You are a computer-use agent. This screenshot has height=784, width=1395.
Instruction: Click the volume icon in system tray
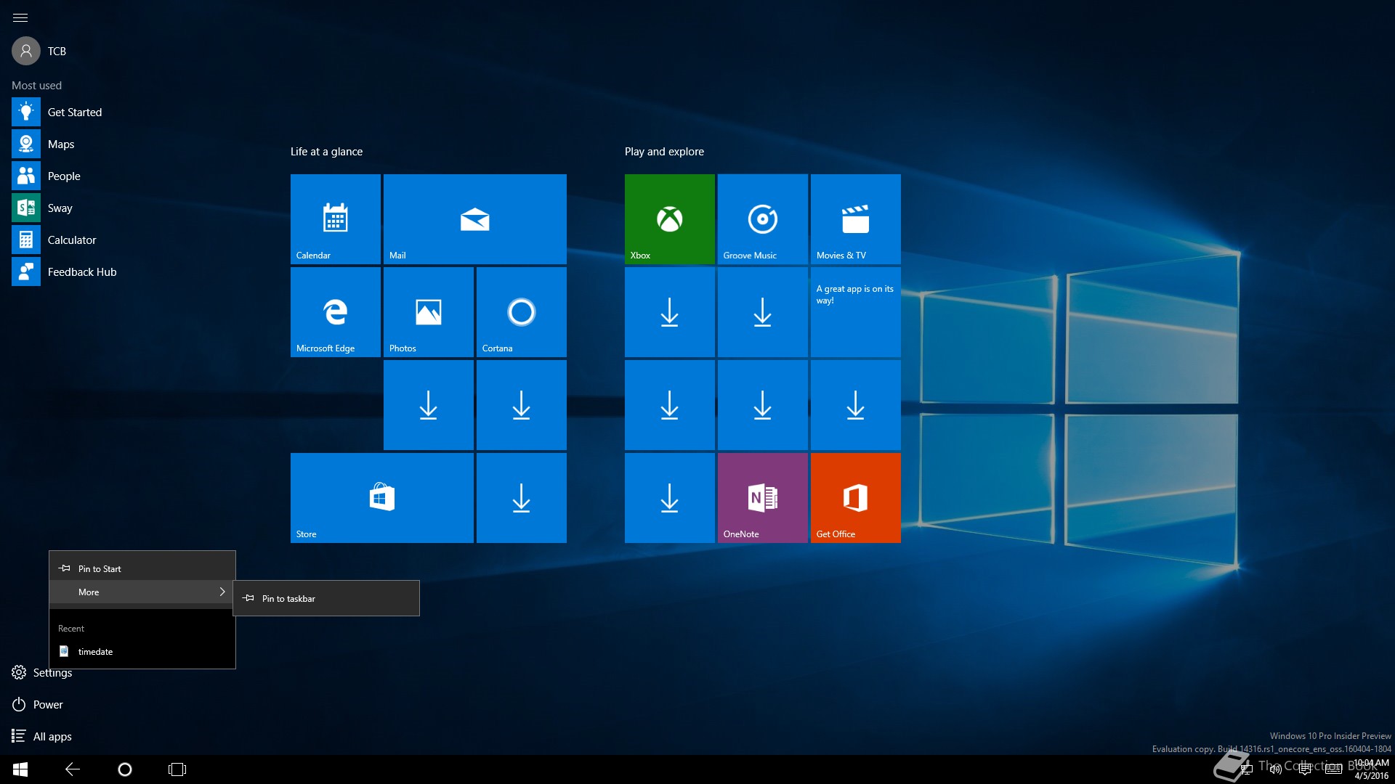(1276, 769)
